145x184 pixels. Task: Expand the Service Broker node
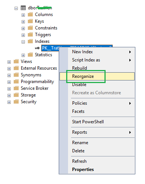(9, 89)
